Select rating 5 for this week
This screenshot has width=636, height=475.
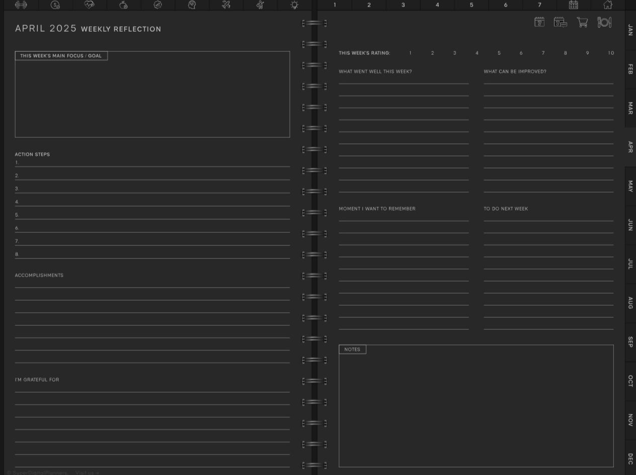coord(499,53)
